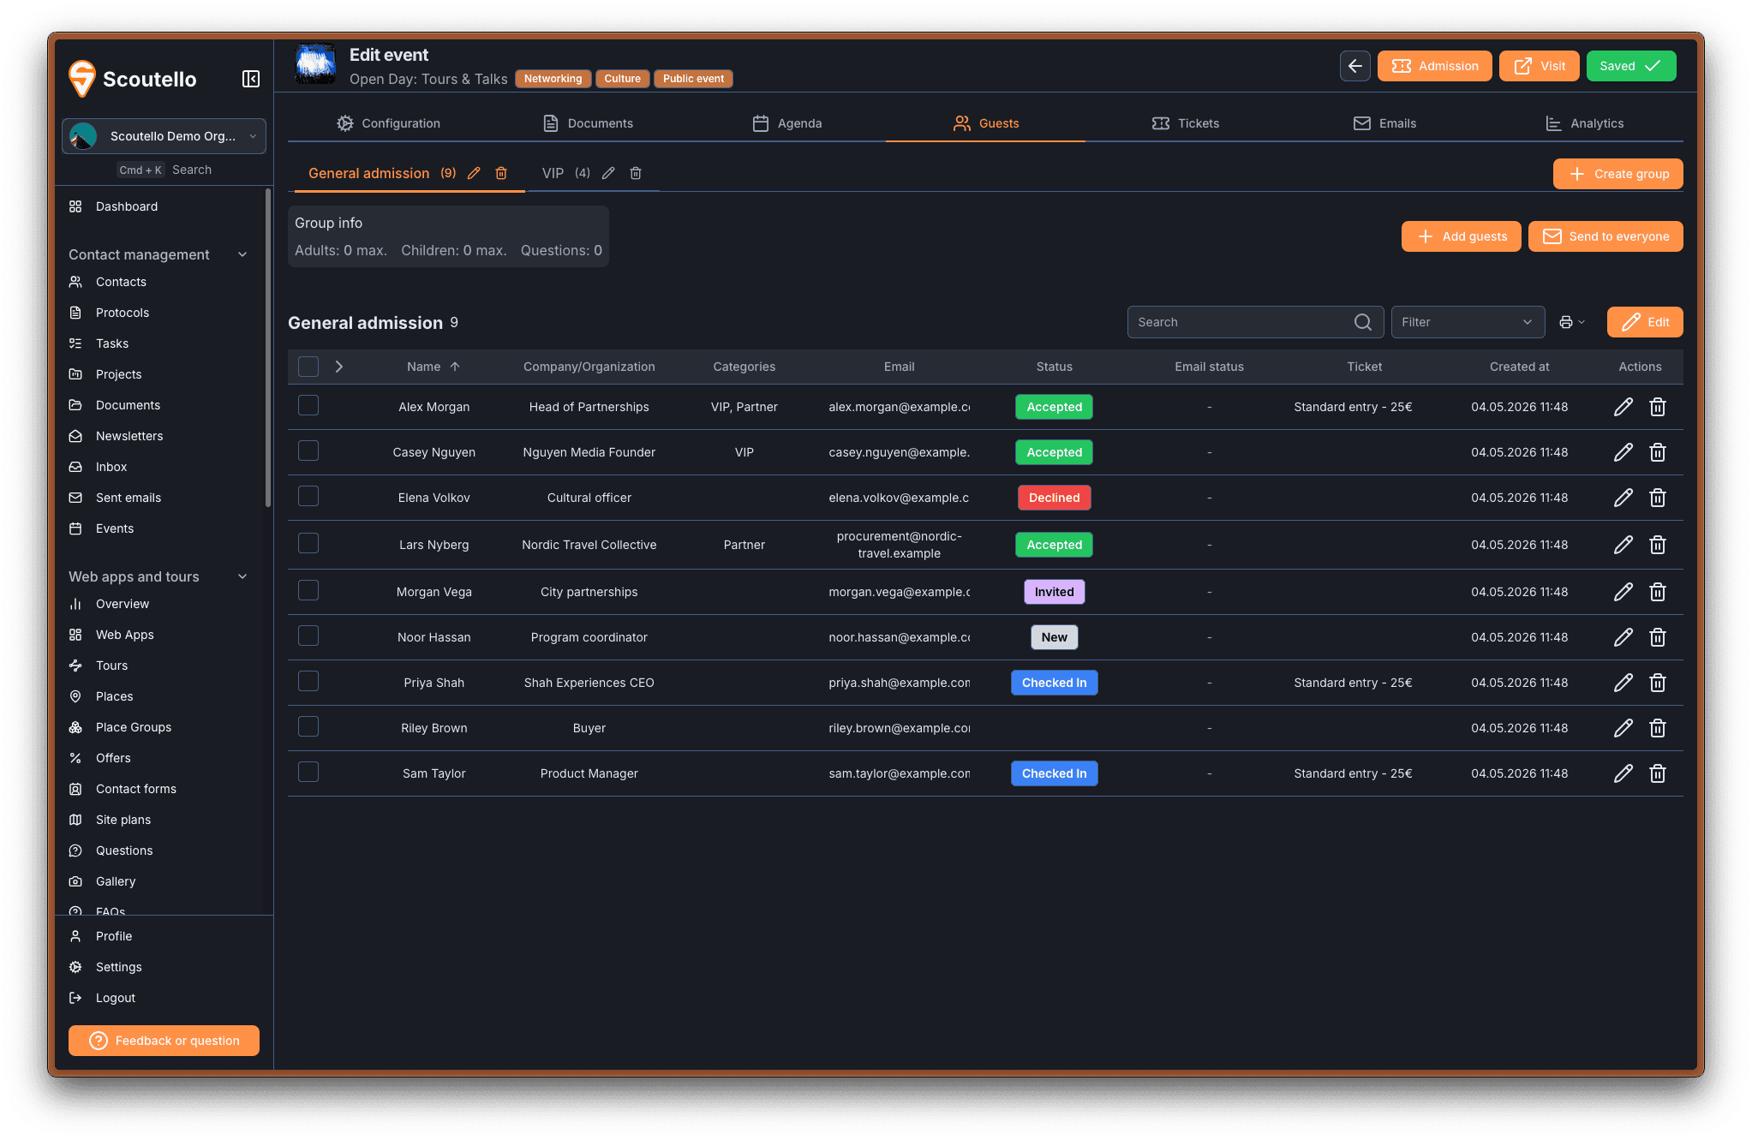
Task: Edit guest Priya Shah
Action: (1623, 683)
